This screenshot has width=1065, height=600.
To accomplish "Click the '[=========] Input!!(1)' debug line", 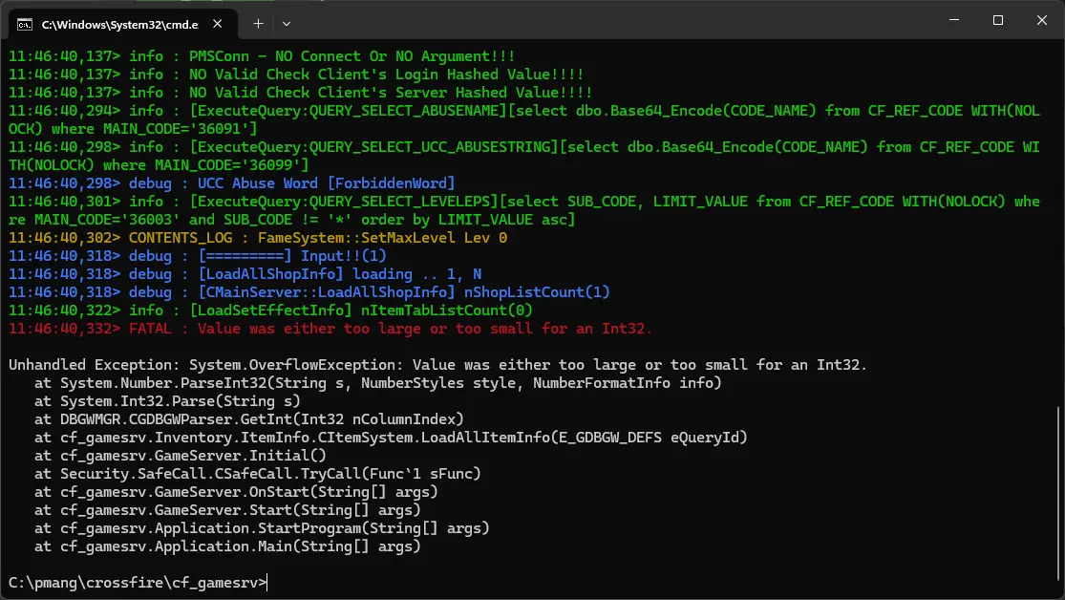I will 197,256.
